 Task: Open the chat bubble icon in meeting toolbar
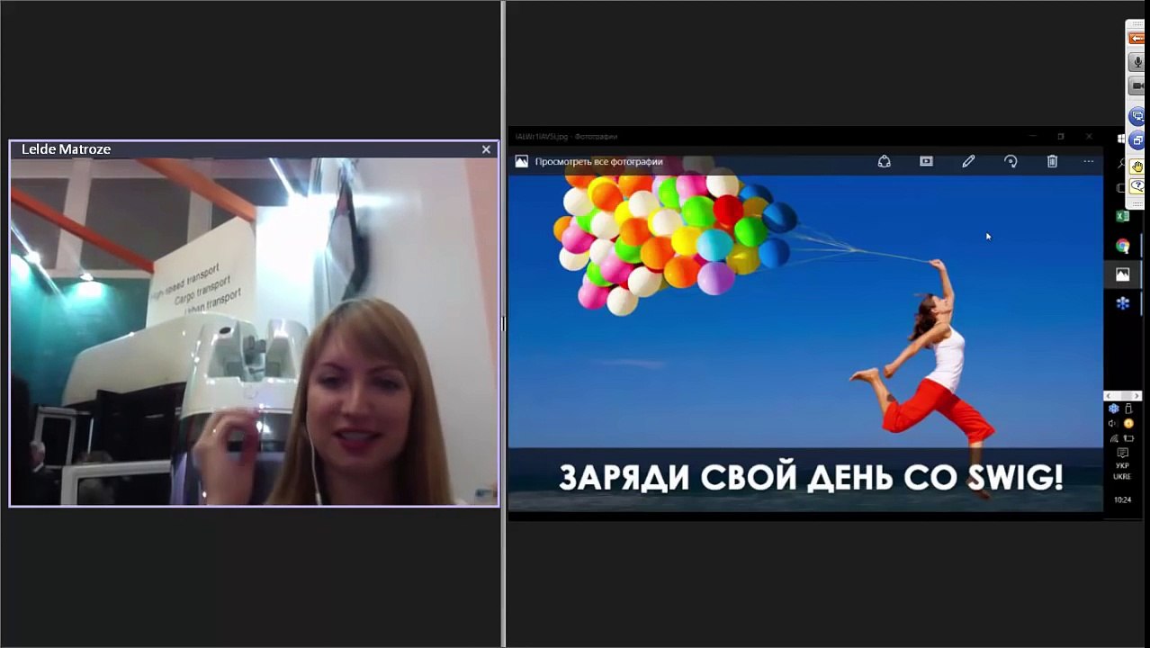(1137, 116)
